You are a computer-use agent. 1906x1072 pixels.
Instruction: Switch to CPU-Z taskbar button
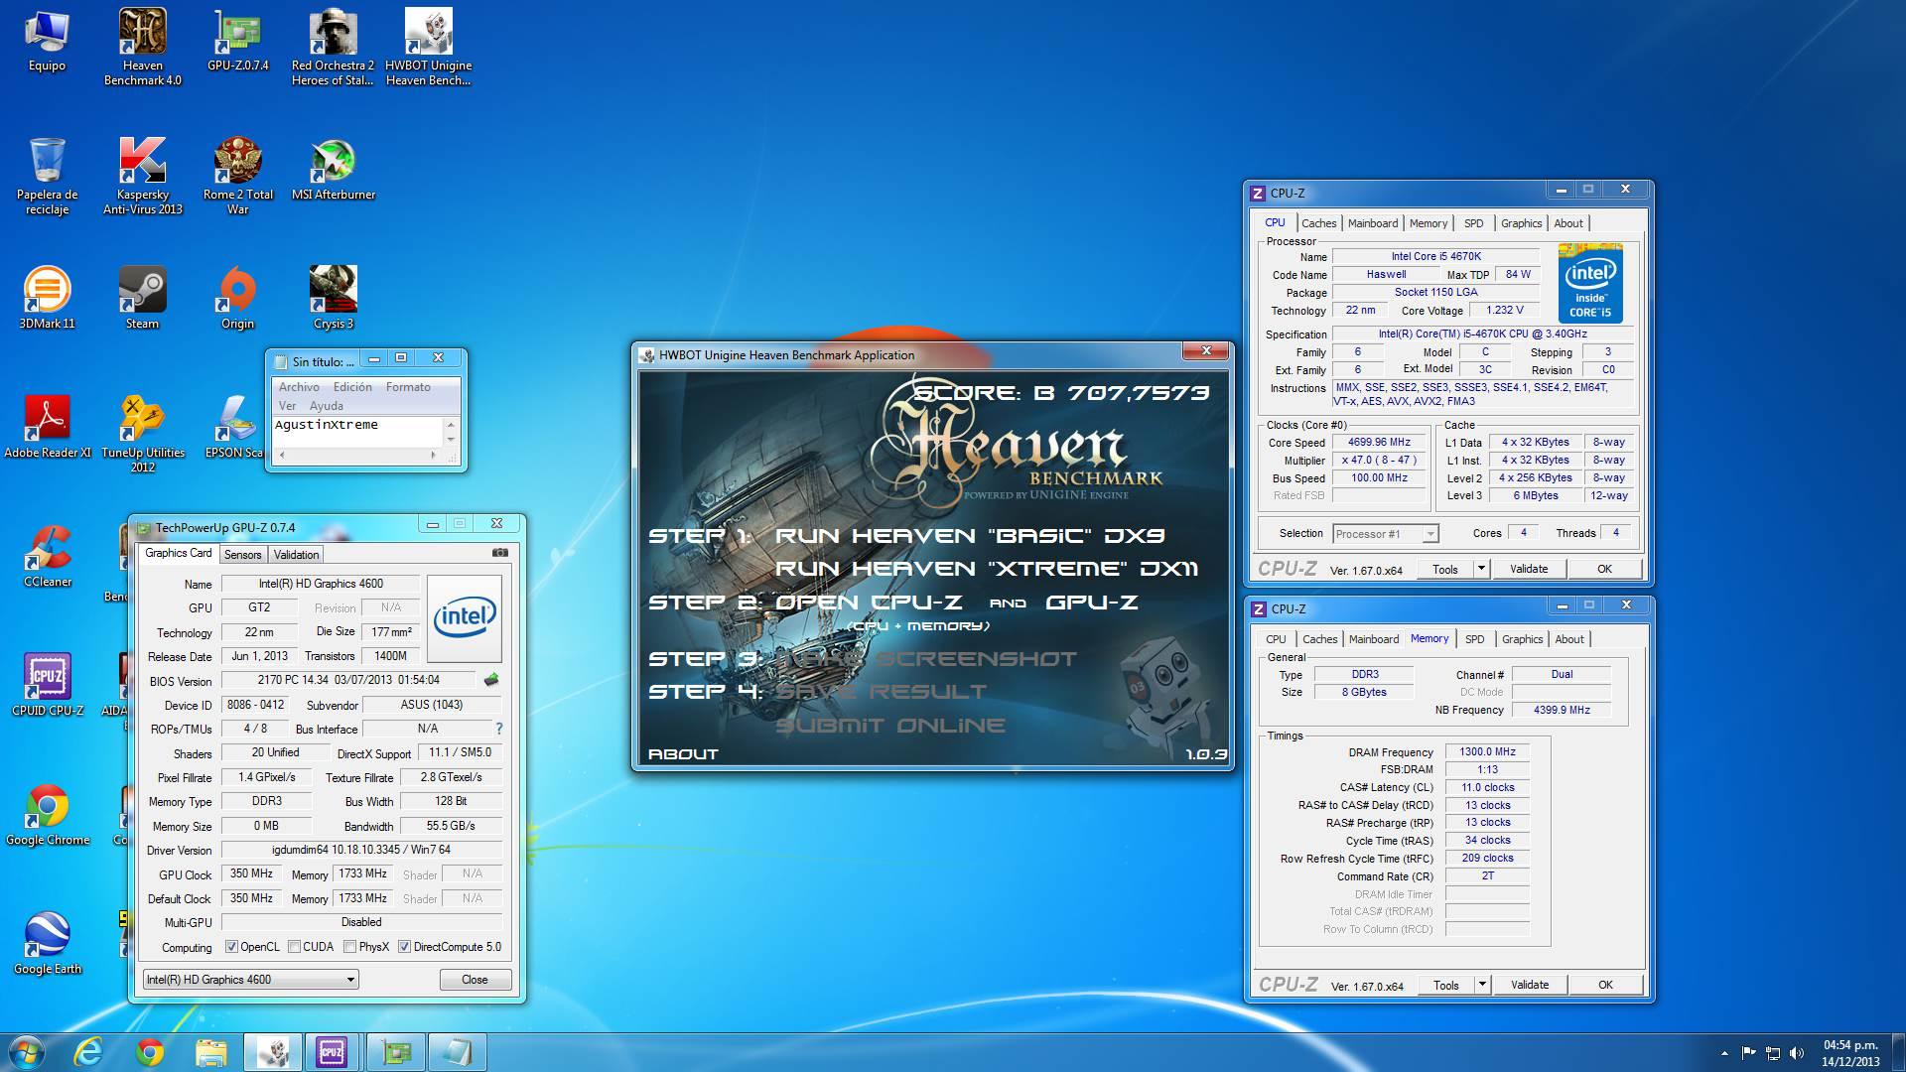coord(332,1052)
